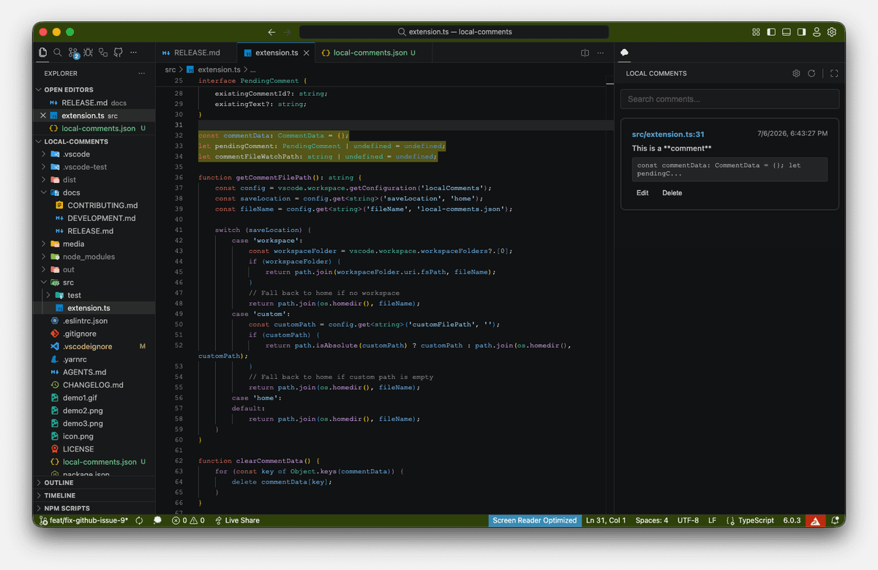Go back with the left arrow
Image resolution: width=878 pixels, height=570 pixels.
tap(271, 32)
